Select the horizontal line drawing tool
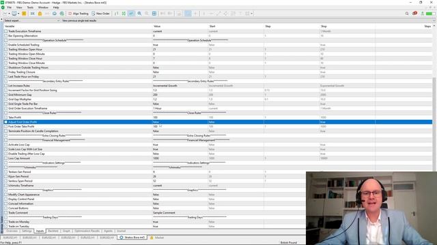The image size is (437, 245). click(211, 14)
